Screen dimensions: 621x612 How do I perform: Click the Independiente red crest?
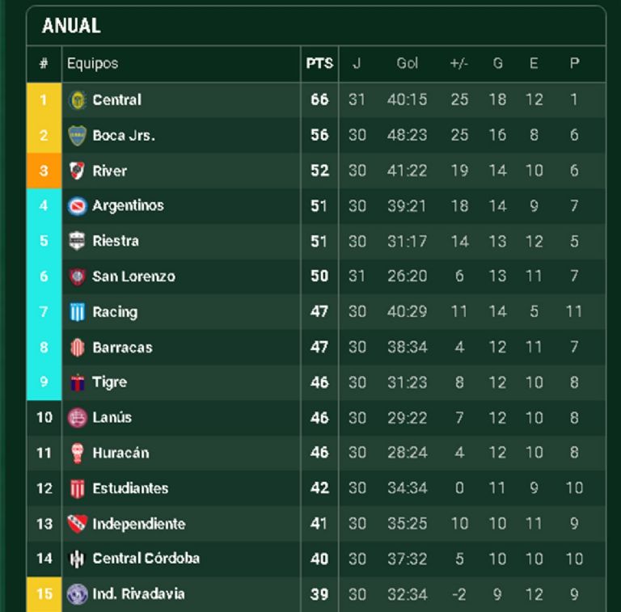click(78, 524)
